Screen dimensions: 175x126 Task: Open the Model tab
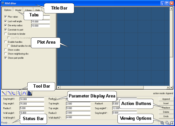(x=18, y=10)
